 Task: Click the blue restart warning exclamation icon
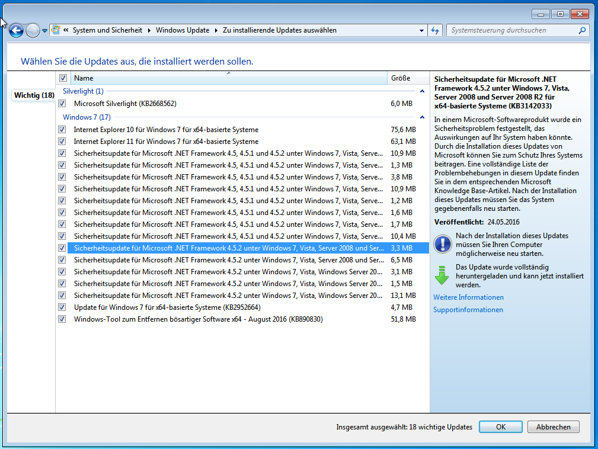pos(442,243)
